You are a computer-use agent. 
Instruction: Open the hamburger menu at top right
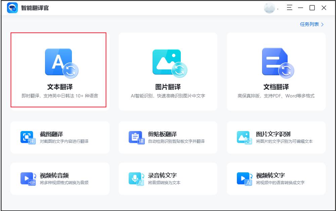coord(289,7)
